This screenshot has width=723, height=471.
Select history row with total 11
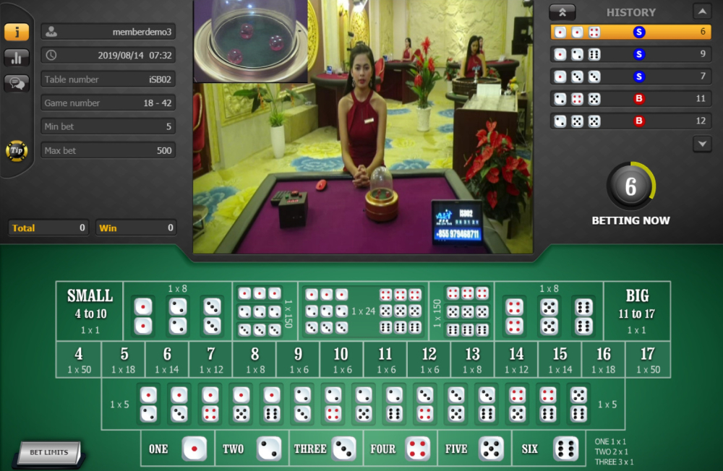[x=631, y=99]
